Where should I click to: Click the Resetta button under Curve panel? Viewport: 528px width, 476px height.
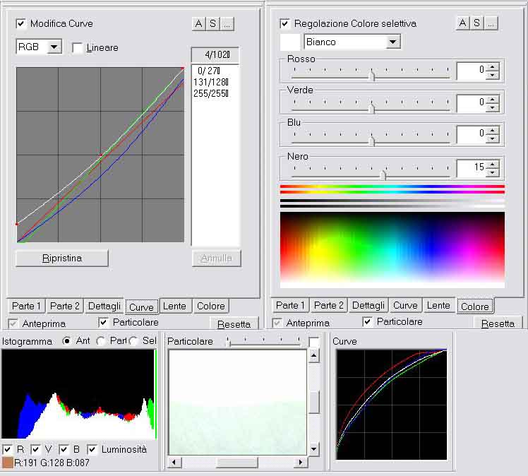coord(234,324)
